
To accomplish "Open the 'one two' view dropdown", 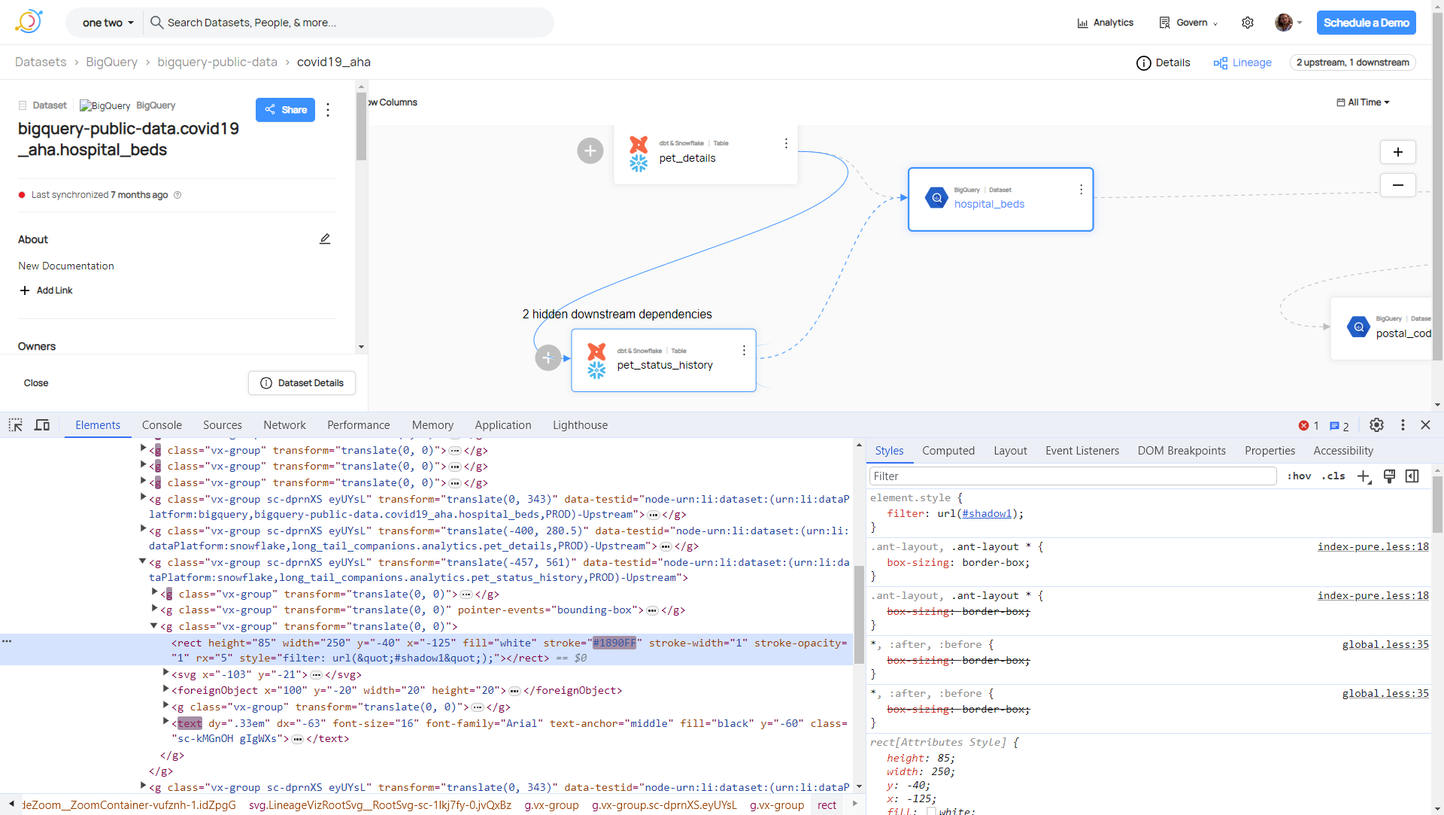I will (108, 23).
